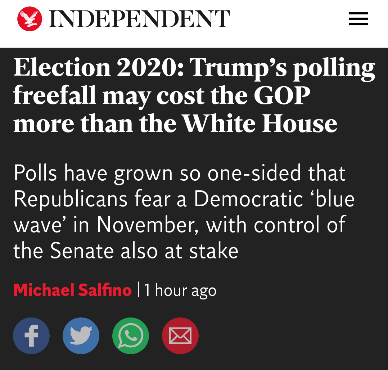Click the divider bar beside the author name
The width and height of the screenshot is (388, 370).
138,290
